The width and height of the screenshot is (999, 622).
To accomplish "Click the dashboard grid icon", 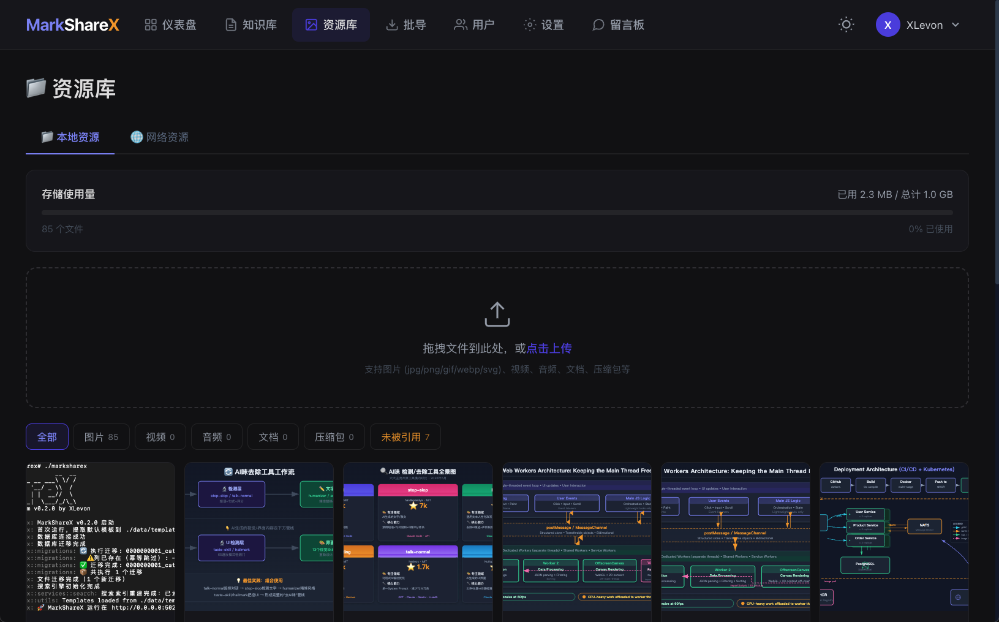I will [x=151, y=25].
